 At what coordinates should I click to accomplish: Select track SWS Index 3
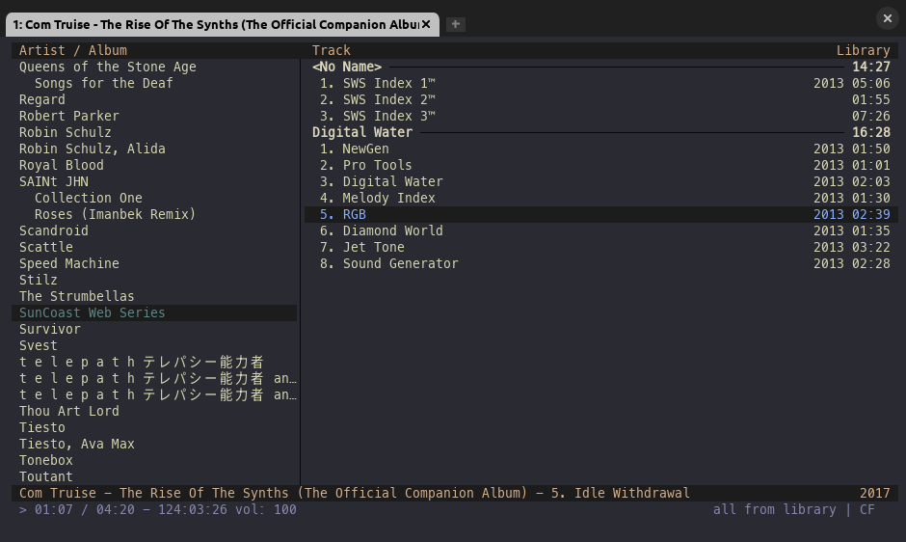[600, 116]
